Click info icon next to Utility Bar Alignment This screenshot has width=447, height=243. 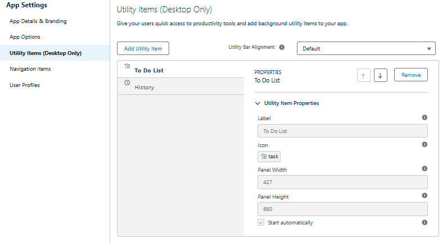point(282,48)
